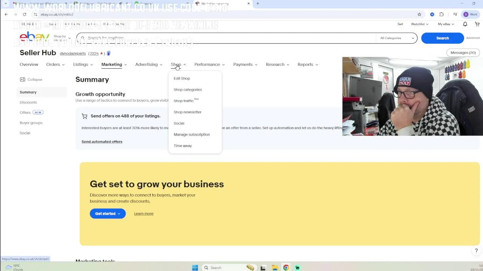Image resolution: width=483 pixels, height=271 pixels.
Task: Open Chrome from the taskbar
Action: [x=286, y=268]
